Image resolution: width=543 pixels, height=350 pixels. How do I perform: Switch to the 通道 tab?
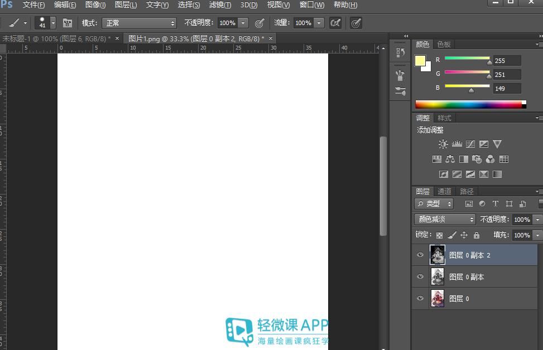tap(444, 191)
